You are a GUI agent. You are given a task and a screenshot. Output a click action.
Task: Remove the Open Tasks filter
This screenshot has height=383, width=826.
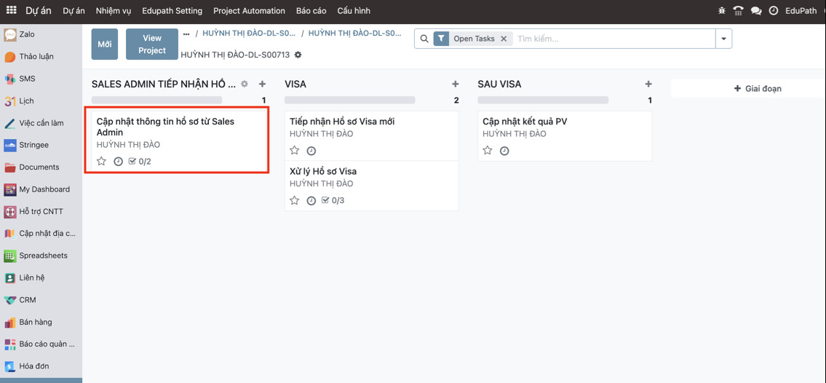tap(504, 39)
